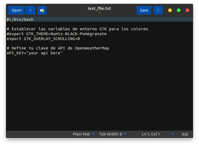199x146 pixels.
Task: Click the 'Establecer las variables' comment line
Action: click(77, 29)
